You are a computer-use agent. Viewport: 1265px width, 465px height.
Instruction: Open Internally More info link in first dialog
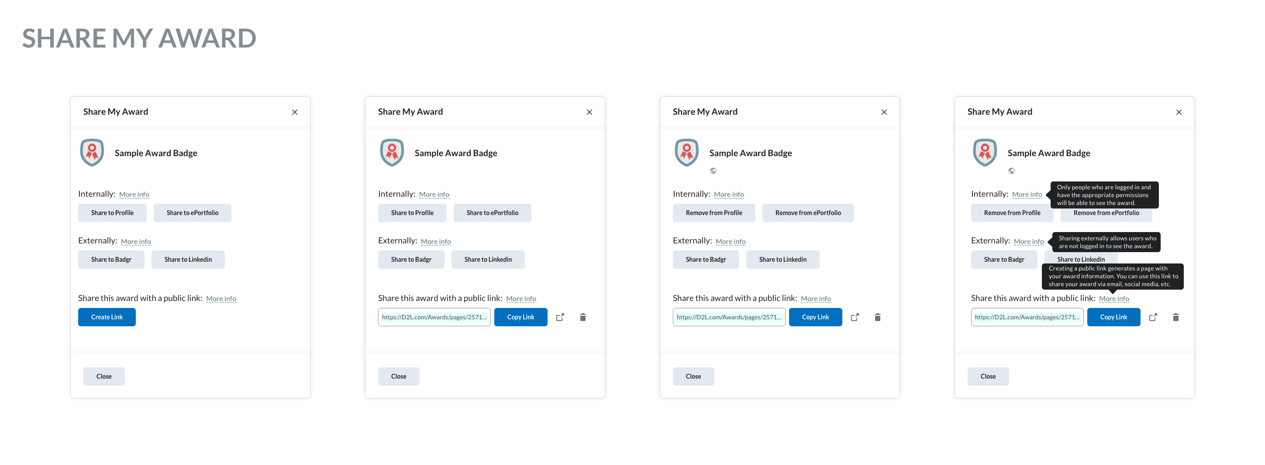click(134, 195)
